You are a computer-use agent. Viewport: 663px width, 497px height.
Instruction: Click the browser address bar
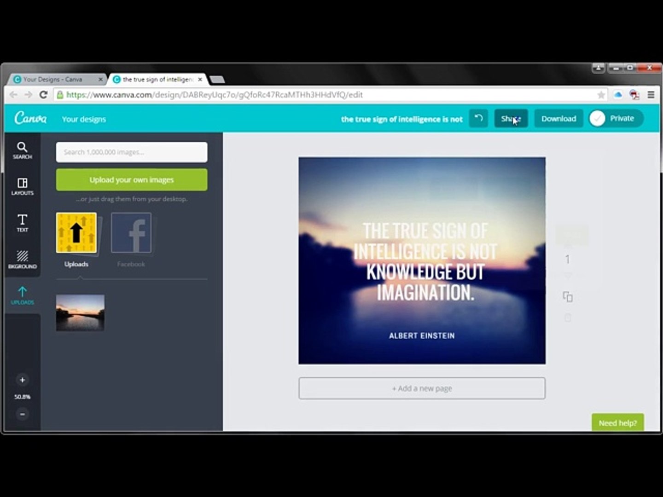coord(329,95)
